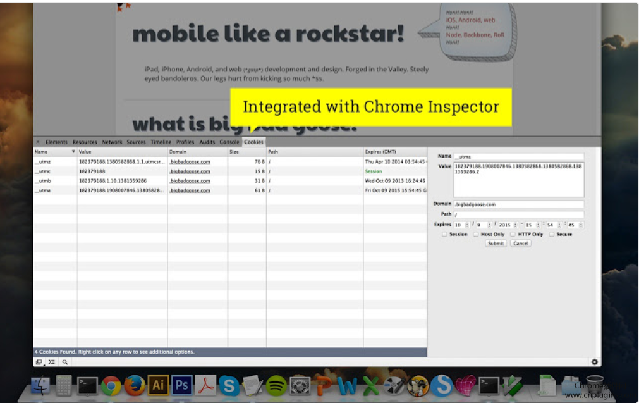639x403 pixels.
Task: Open Google Chrome from the dock
Action: pos(111,385)
